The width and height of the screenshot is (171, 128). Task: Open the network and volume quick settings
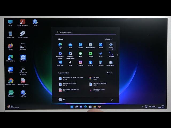pyautogui.click(x=153, y=107)
